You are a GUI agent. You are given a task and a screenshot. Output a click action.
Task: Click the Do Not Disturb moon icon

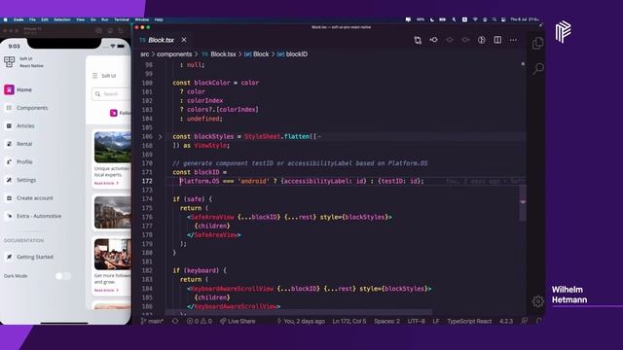[432, 19]
